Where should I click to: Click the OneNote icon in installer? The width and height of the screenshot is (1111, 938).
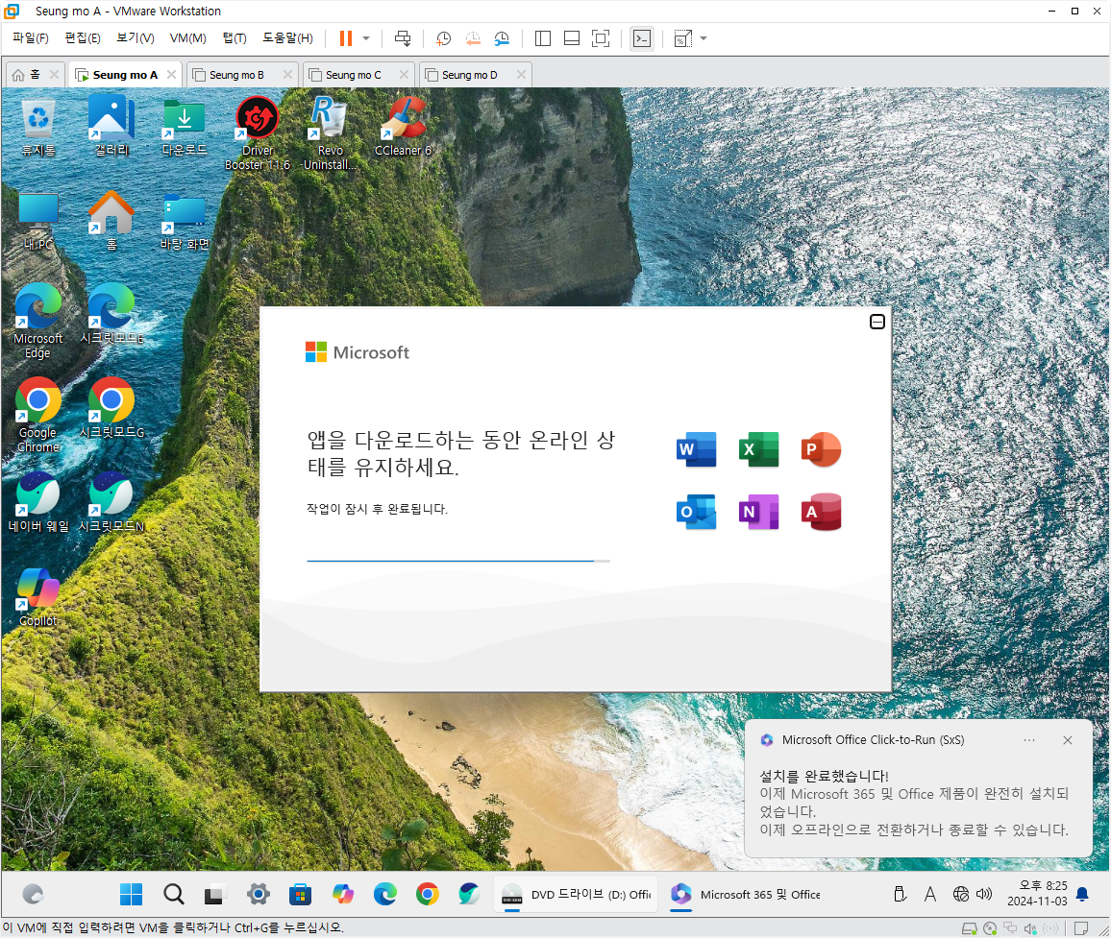759,512
